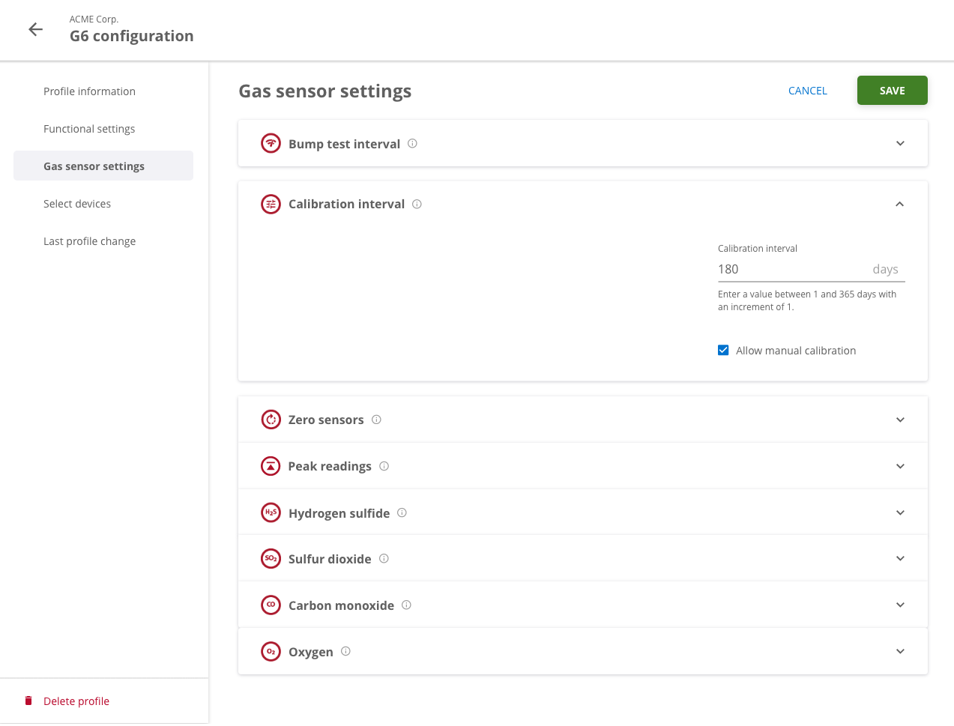Click the info icon beside Zero sensors
Image resolution: width=954 pixels, height=726 pixels.
[376, 420]
